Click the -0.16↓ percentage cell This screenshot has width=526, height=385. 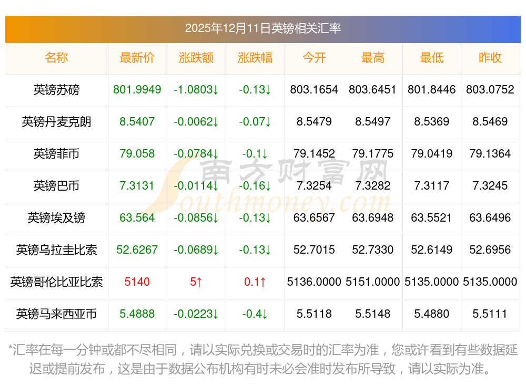tap(255, 185)
